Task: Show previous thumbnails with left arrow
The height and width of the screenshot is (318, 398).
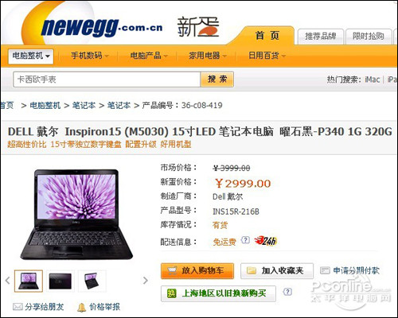Action: 7,281
